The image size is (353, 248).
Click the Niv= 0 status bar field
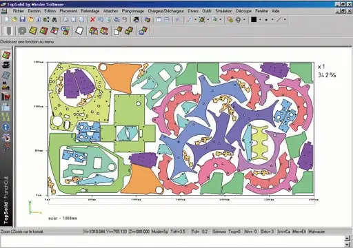point(251,231)
